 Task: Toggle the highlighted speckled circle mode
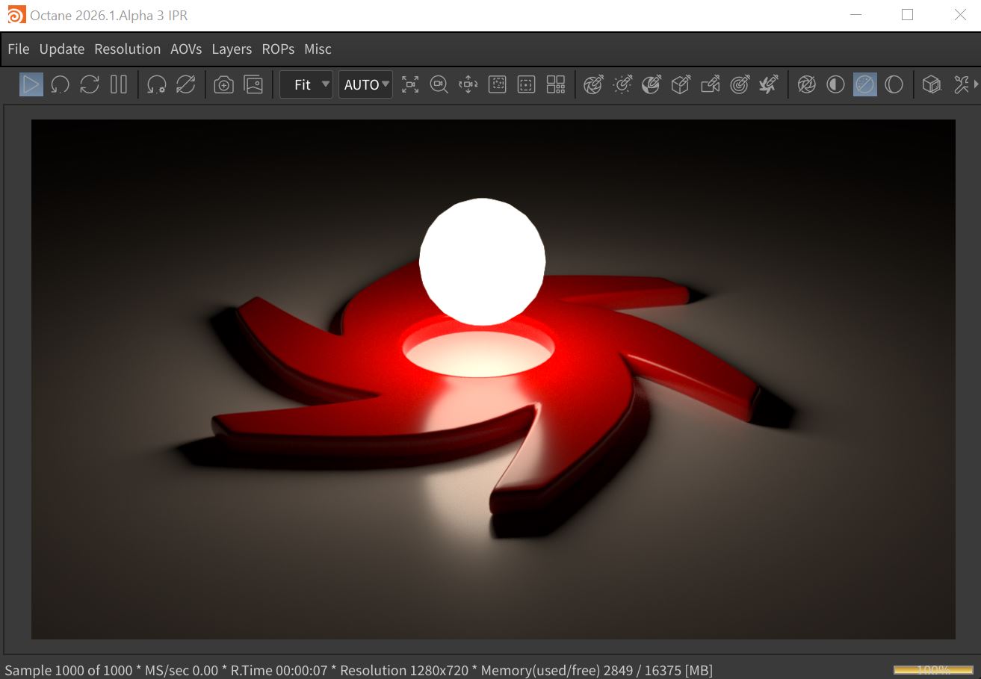pyautogui.click(x=864, y=84)
